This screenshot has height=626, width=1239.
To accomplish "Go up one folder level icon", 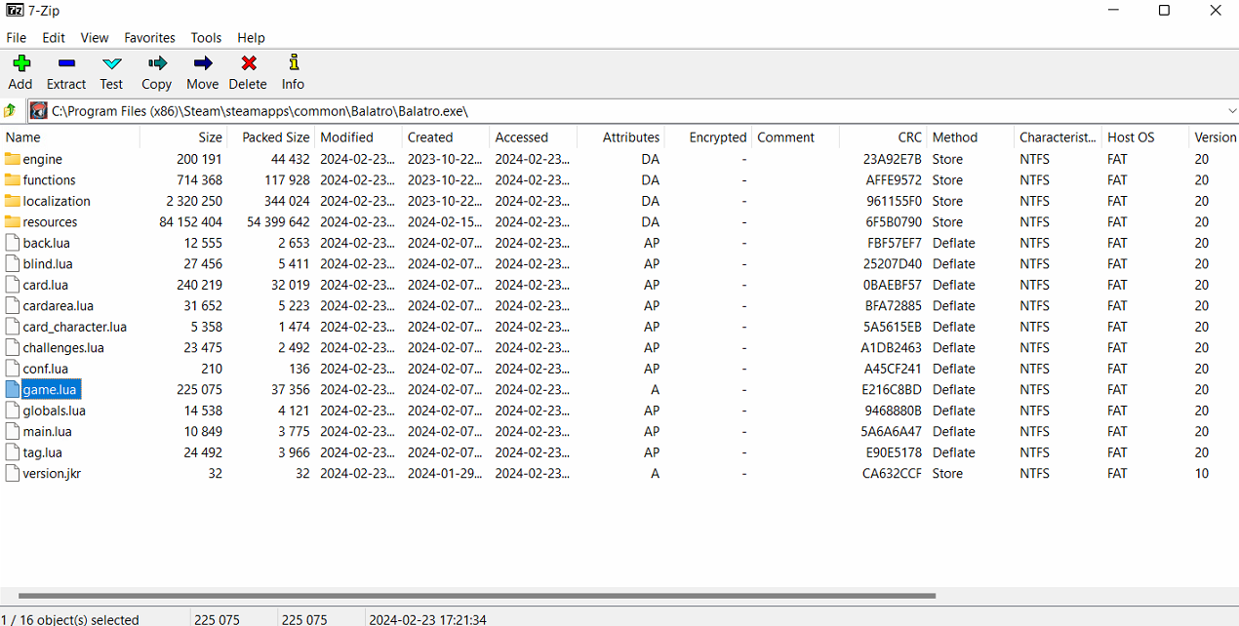I will click(11, 111).
